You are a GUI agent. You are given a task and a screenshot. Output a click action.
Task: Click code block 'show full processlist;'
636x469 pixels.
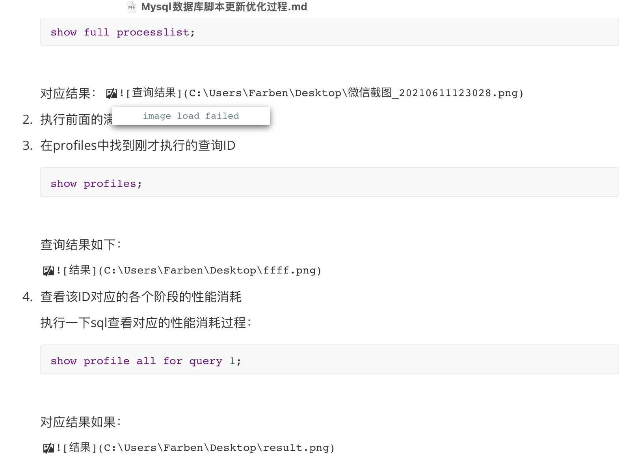[x=329, y=32]
